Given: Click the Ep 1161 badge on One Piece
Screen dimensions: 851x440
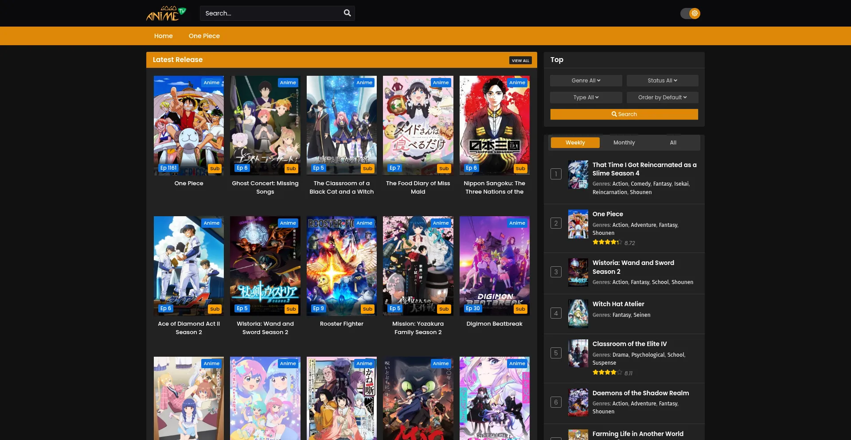Looking at the screenshot, I should tap(168, 168).
